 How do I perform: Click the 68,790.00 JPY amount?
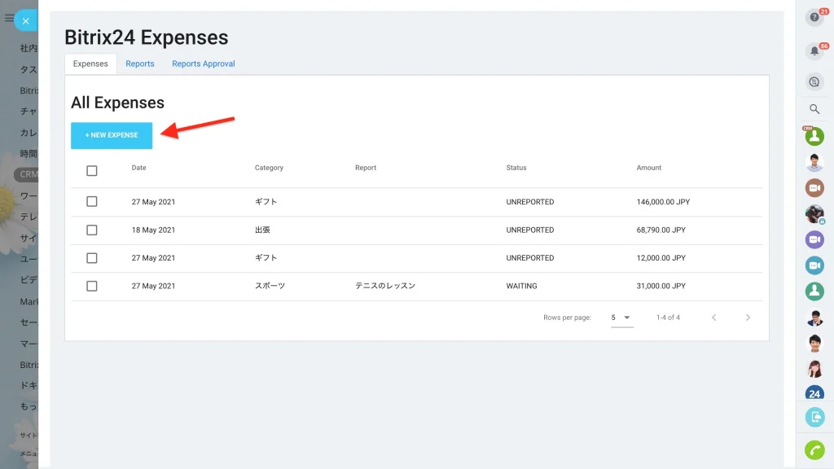661,230
